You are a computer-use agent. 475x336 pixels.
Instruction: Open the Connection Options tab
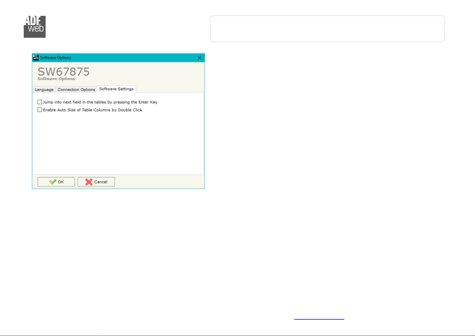76,89
